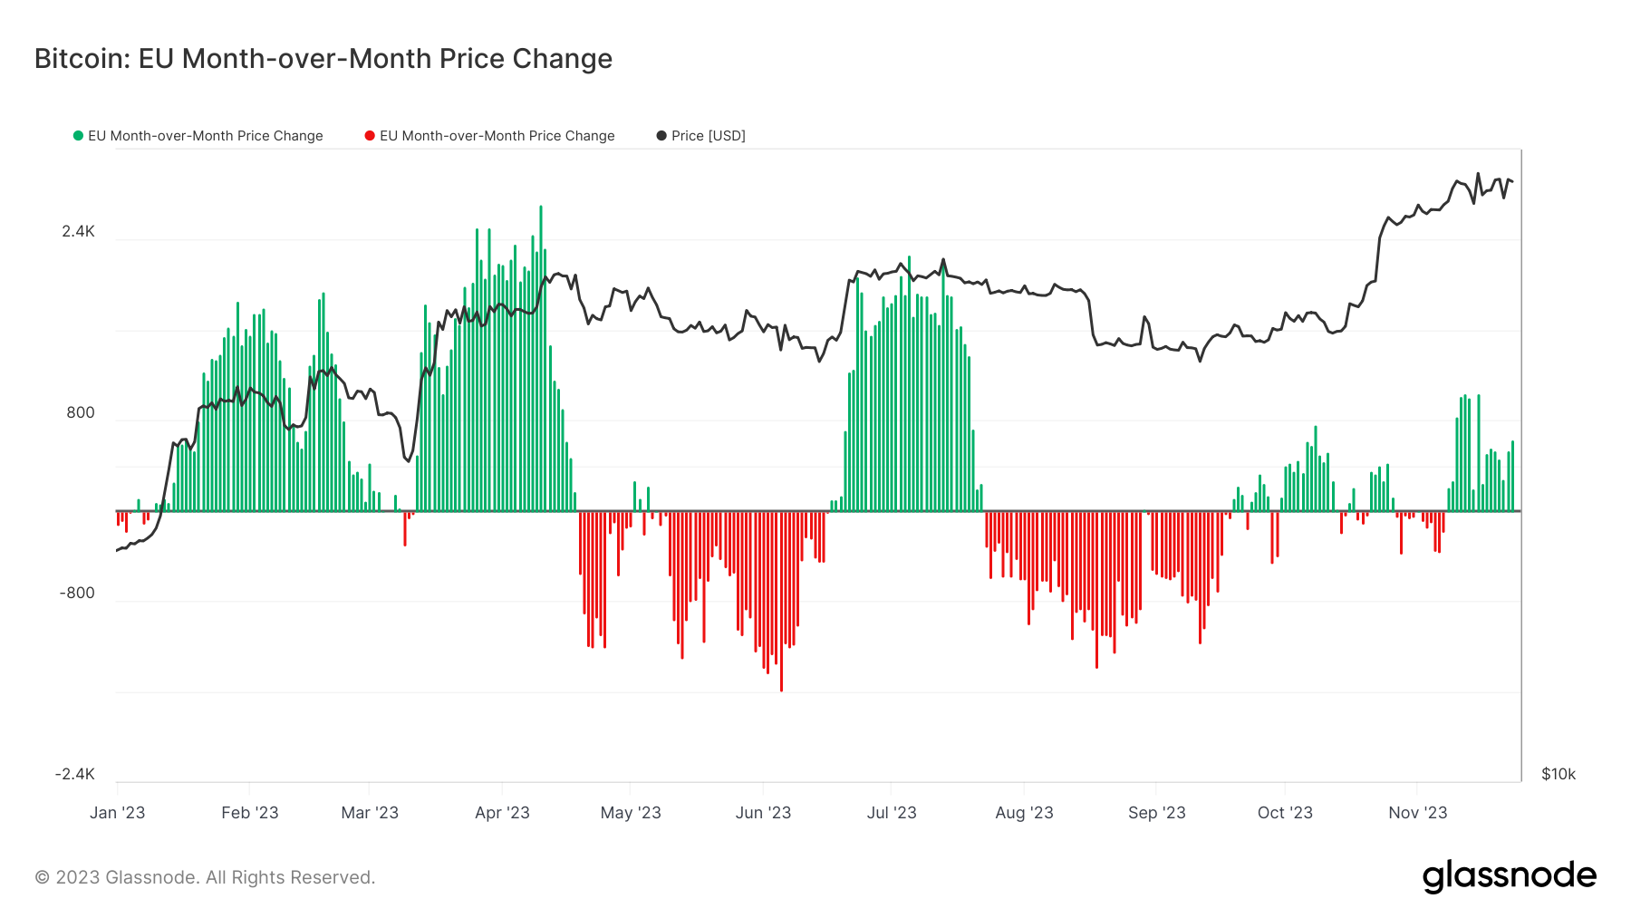
Task: Select the Jan '23 axis label
Action: [118, 813]
